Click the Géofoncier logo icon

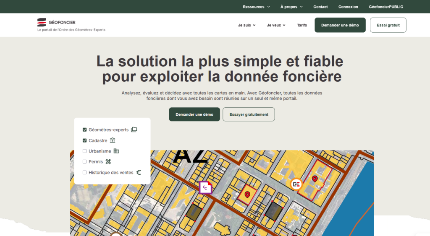42,22
